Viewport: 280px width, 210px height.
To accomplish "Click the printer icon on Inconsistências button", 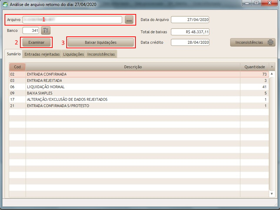I will tap(271, 42).
